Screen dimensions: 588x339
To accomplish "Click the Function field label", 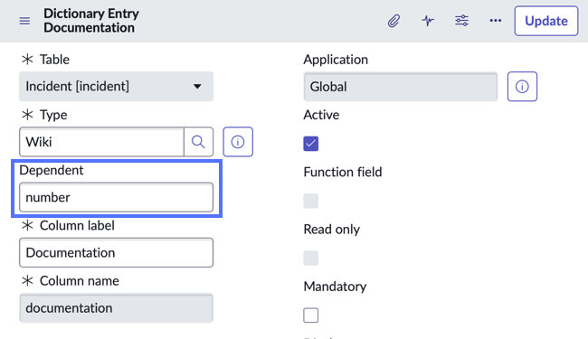I will [343, 172].
